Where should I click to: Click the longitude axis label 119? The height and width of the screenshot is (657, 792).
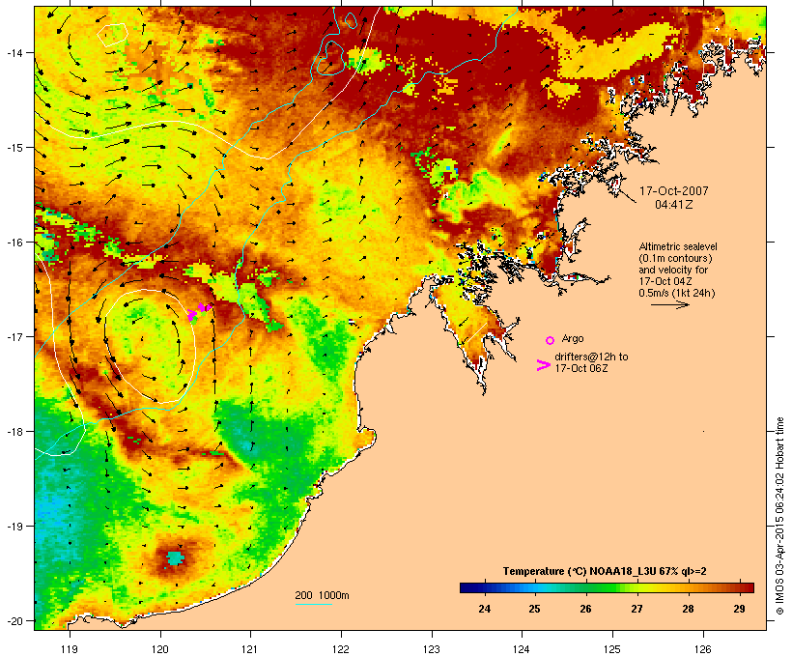click(x=70, y=649)
